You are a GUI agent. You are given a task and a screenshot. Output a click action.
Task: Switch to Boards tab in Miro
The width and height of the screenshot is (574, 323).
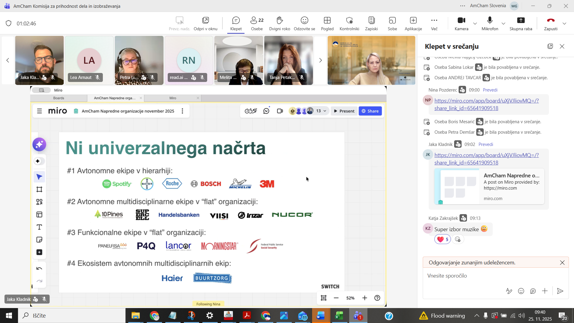coord(59,98)
